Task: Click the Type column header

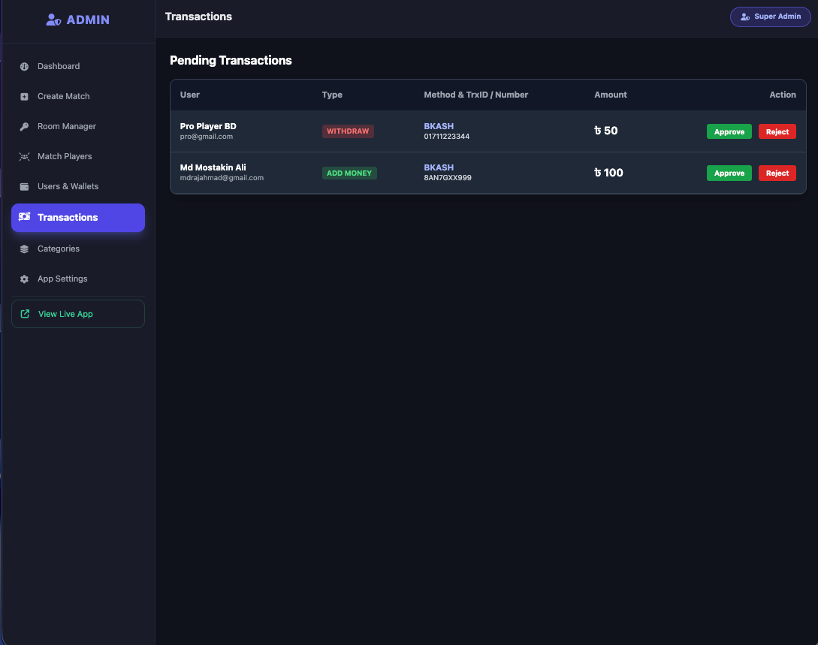Action: pos(332,95)
